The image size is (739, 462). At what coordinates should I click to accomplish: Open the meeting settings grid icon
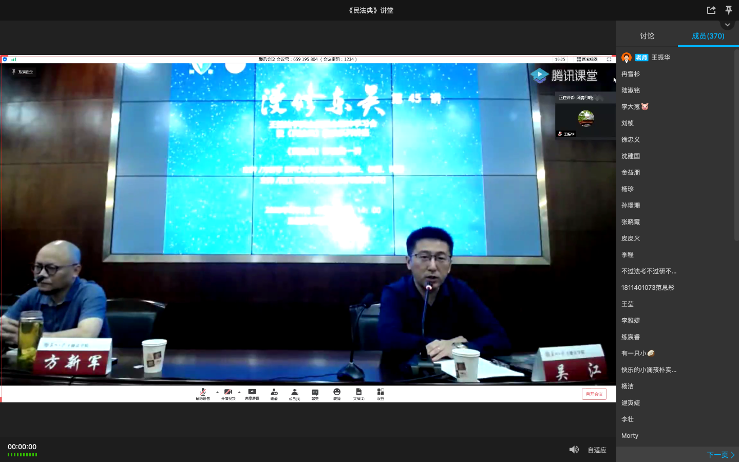(381, 393)
